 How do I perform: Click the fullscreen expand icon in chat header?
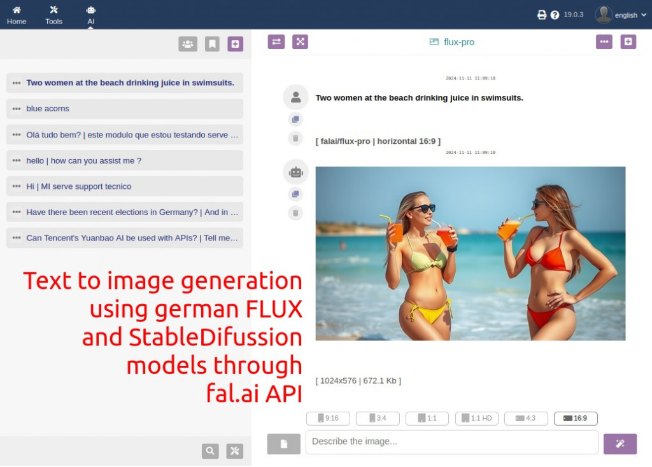[300, 42]
